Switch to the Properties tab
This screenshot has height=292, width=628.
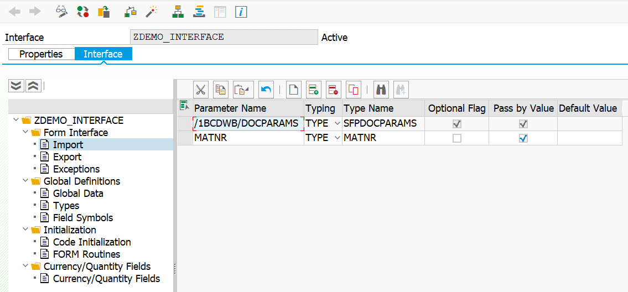point(41,54)
